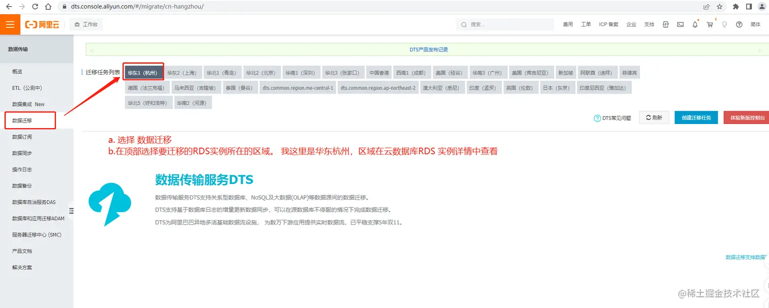769x308 pixels.
Task: Open 服务器迁移中心 (SMC) in sidebar
Action: (x=37, y=234)
